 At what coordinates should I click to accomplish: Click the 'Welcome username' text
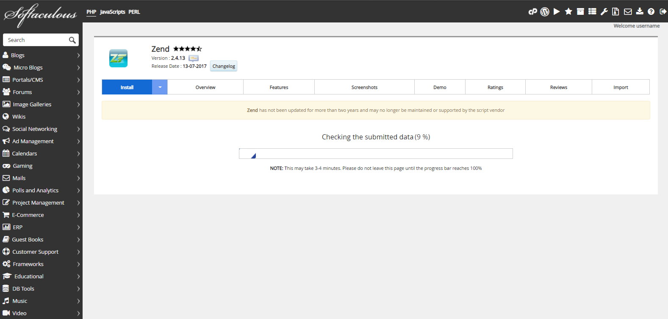coord(637,26)
